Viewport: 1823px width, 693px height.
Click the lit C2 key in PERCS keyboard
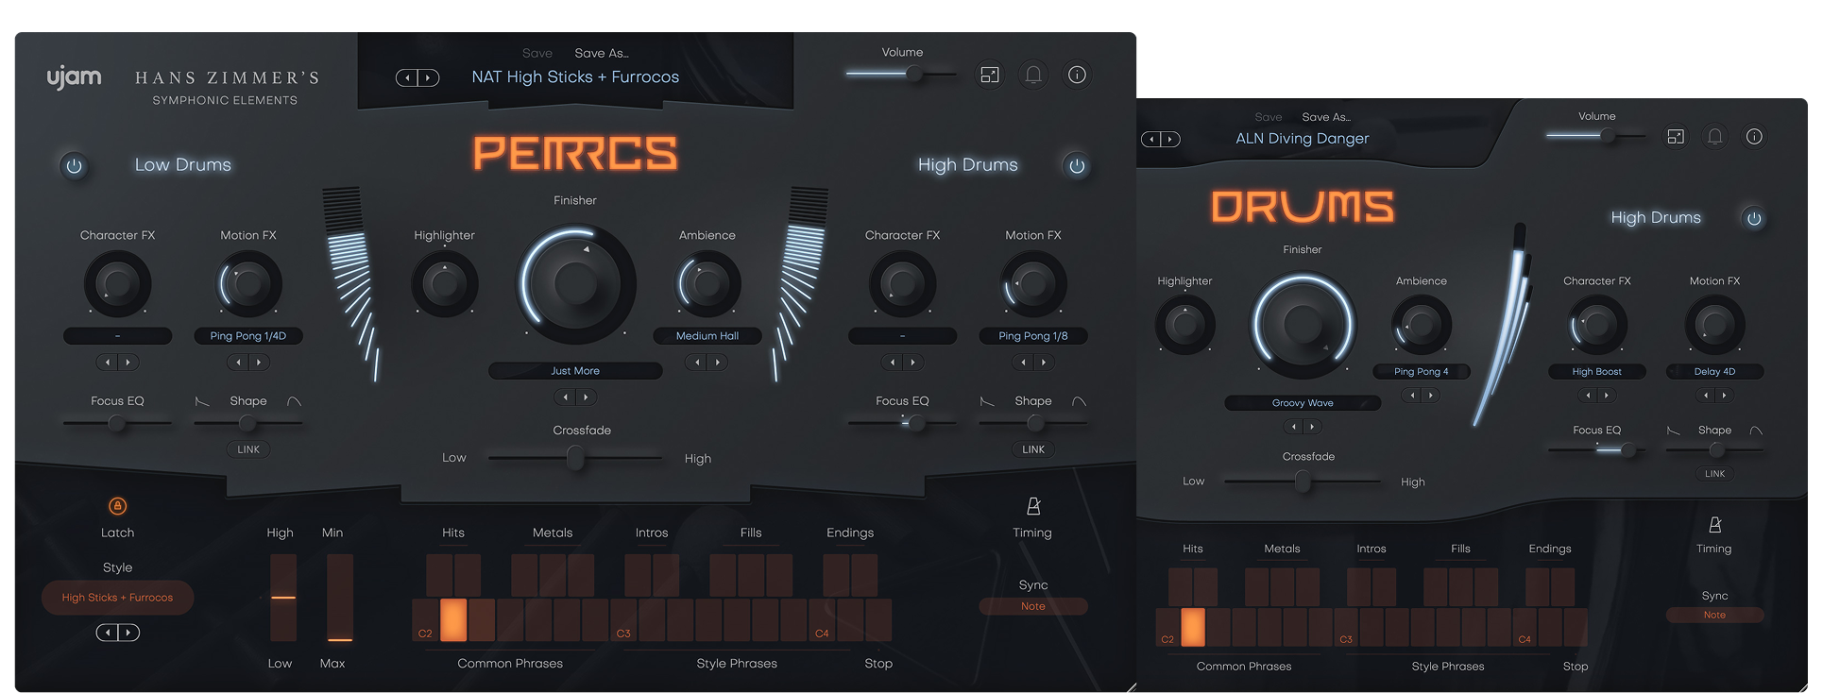(x=453, y=620)
